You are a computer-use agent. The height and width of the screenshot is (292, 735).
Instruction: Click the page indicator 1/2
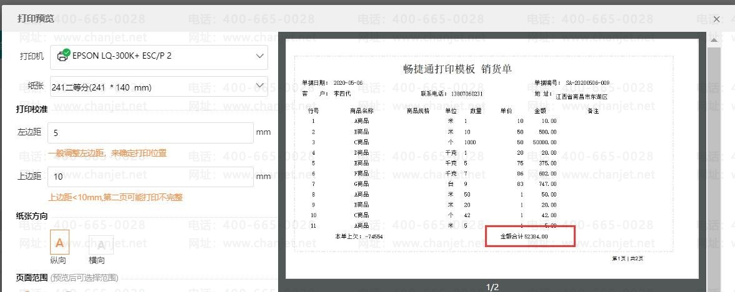point(492,287)
